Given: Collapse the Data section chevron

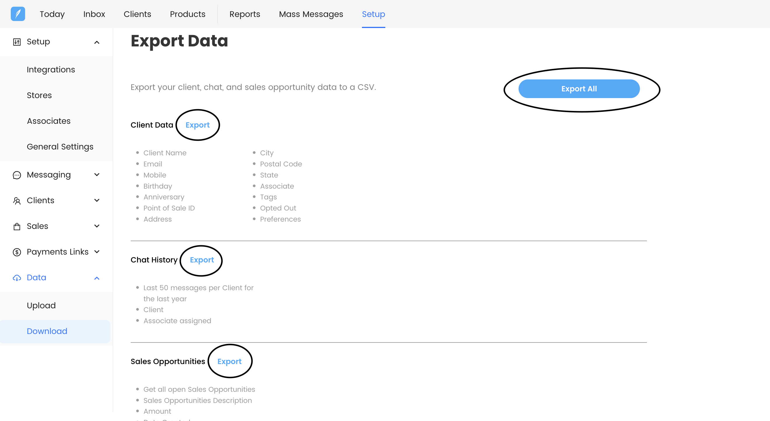Looking at the screenshot, I should pos(97,278).
